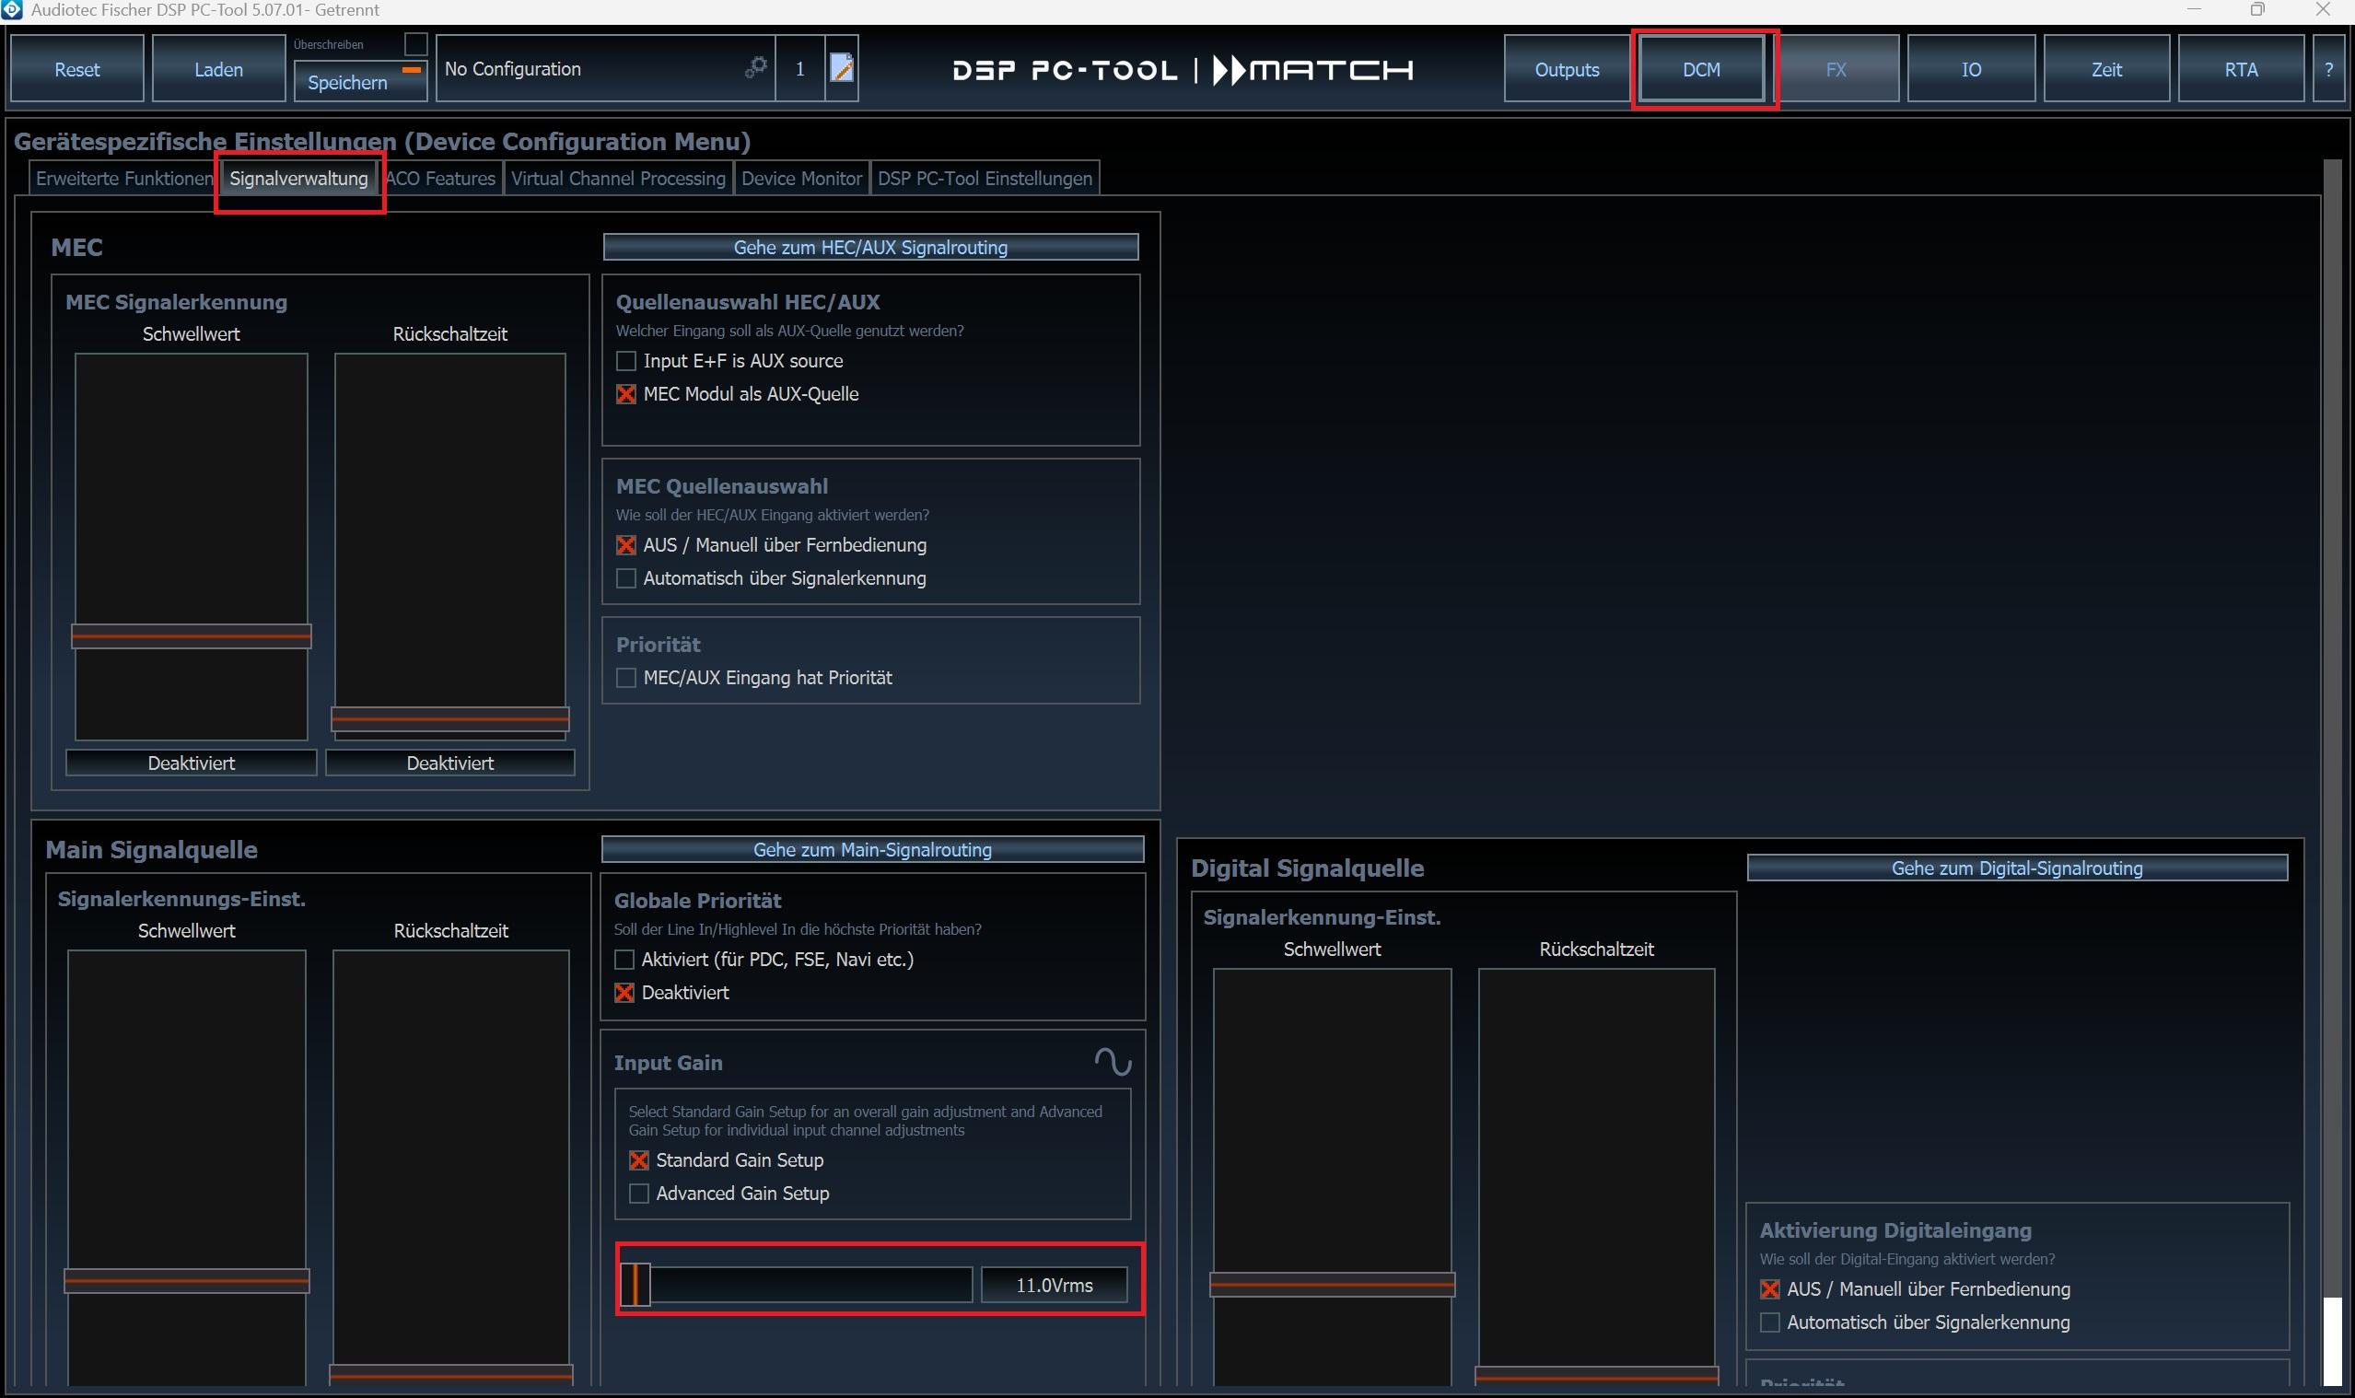Image resolution: width=2355 pixels, height=1398 pixels.
Task: Open the Zeit menu
Action: pos(2106,69)
